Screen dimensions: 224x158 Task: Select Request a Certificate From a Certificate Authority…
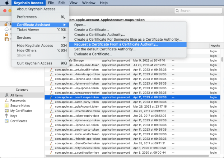click(x=128, y=44)
